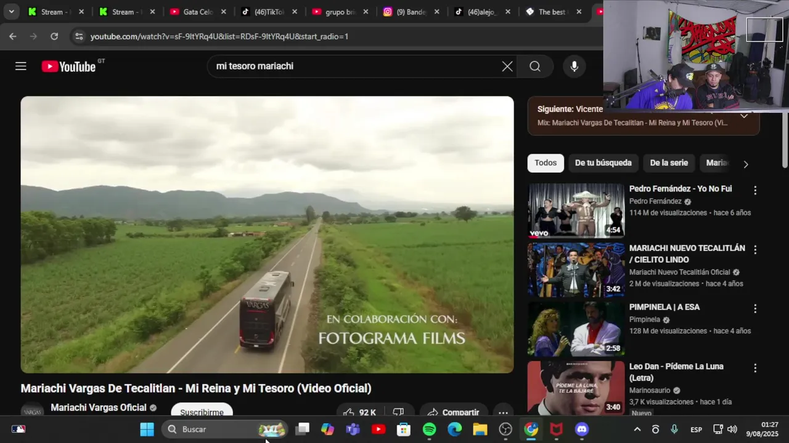Open options for Pedro Fernández Yo No Fui
Screen dimensions: 789x443
(755, 191)
